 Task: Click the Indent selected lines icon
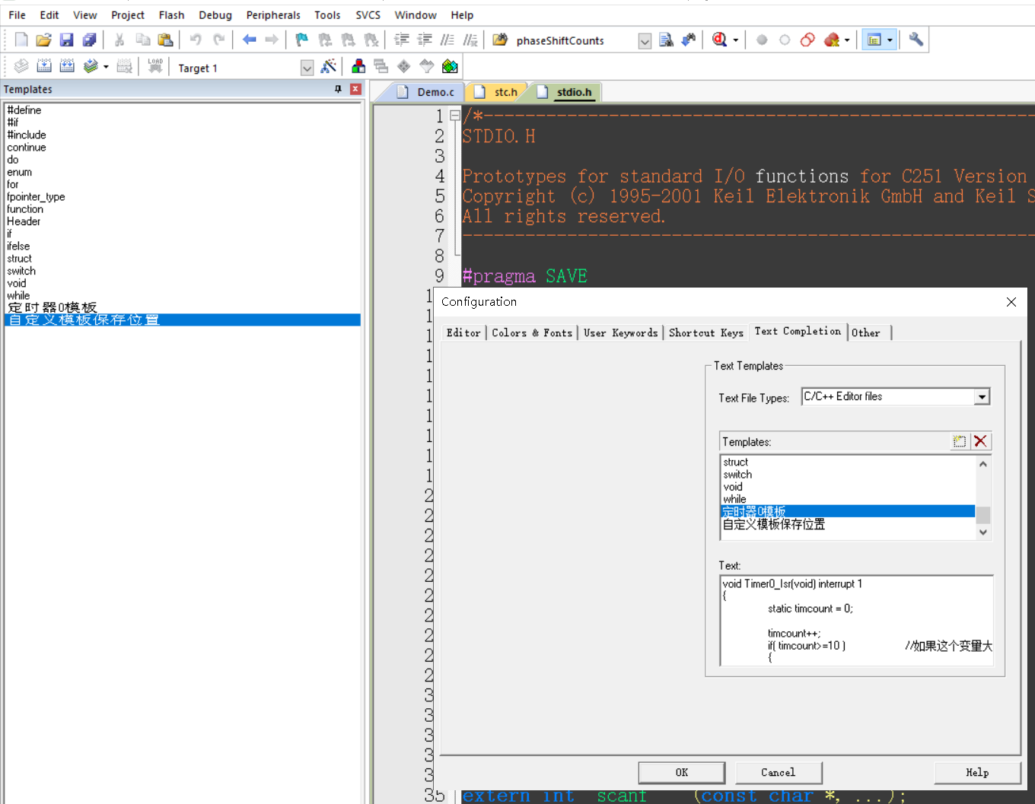402,40
